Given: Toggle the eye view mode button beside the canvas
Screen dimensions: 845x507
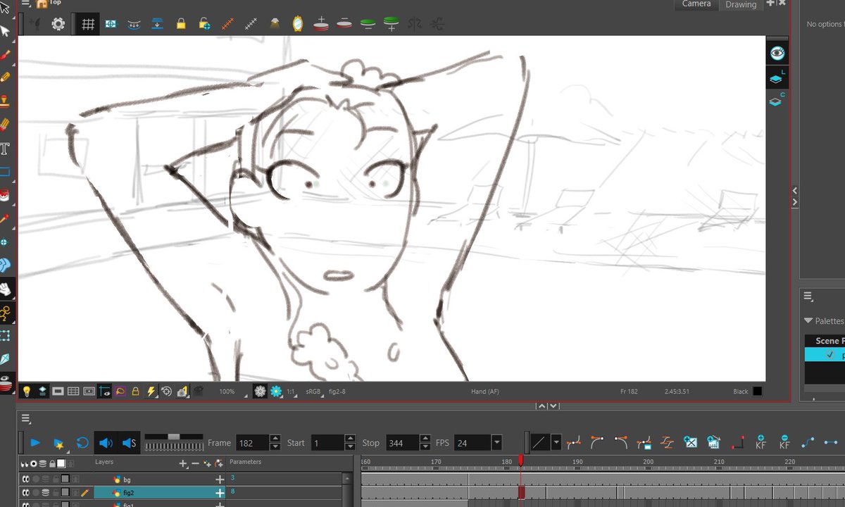Looking at the screenshot, I should click(x=777, y=53).
